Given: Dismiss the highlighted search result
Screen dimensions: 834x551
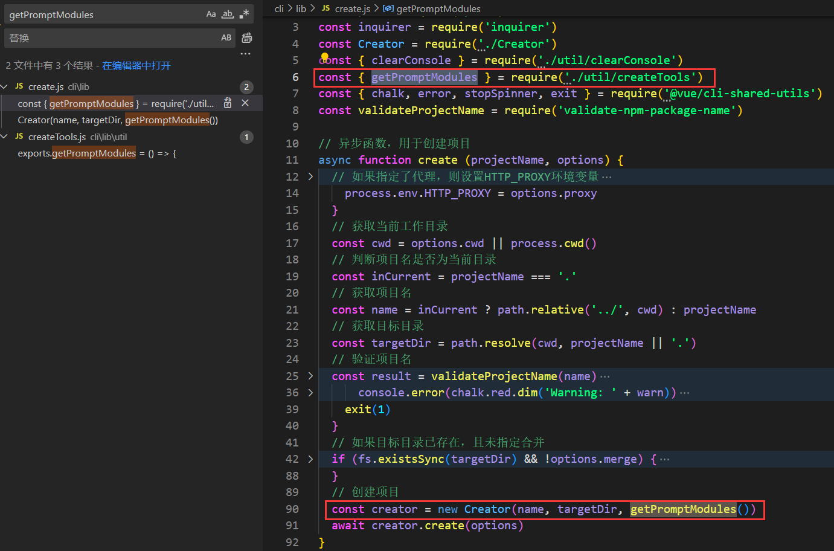Looking at the screenshot, I should pos(245,103).
